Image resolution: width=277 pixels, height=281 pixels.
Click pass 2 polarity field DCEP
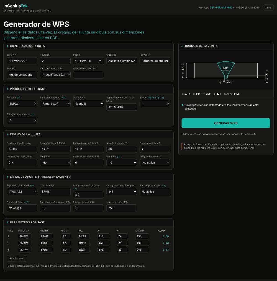tap(84, 243)
